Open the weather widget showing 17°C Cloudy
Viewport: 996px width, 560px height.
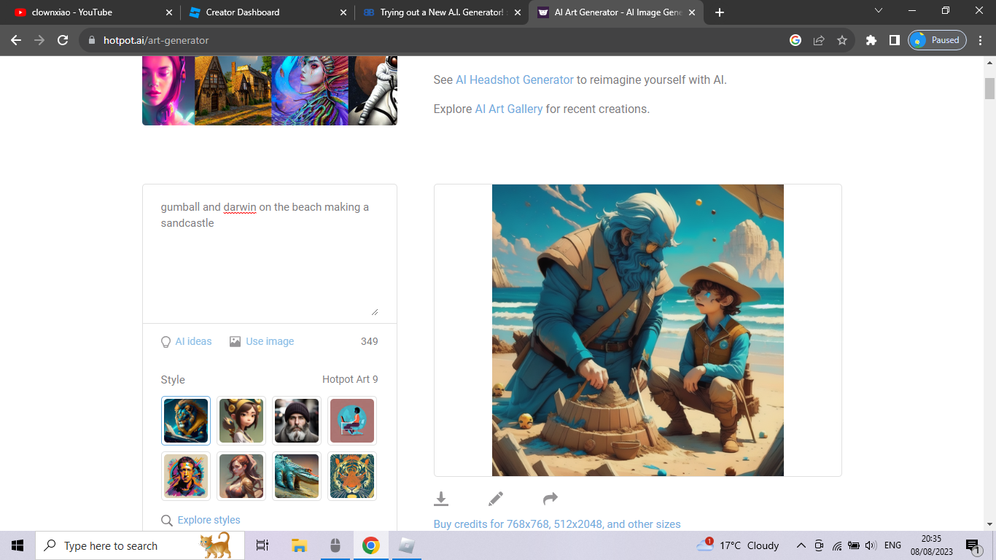737,545
